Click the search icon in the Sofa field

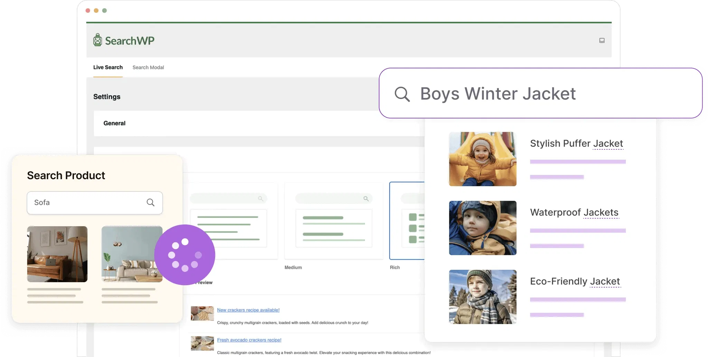click(x=150, y=202)
